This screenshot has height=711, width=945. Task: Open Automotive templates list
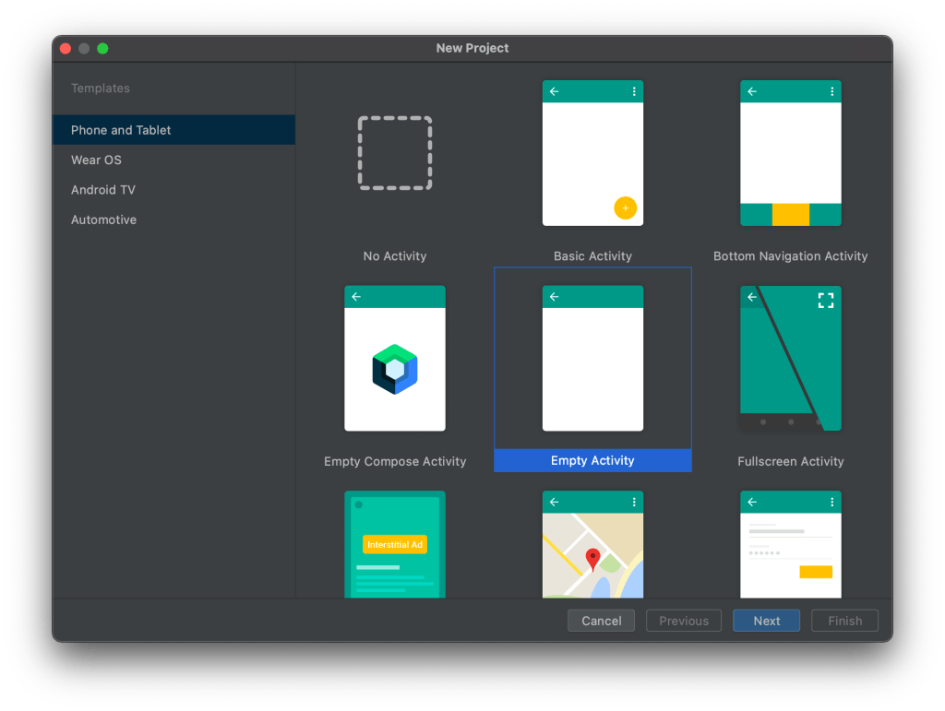coord(103,219)
